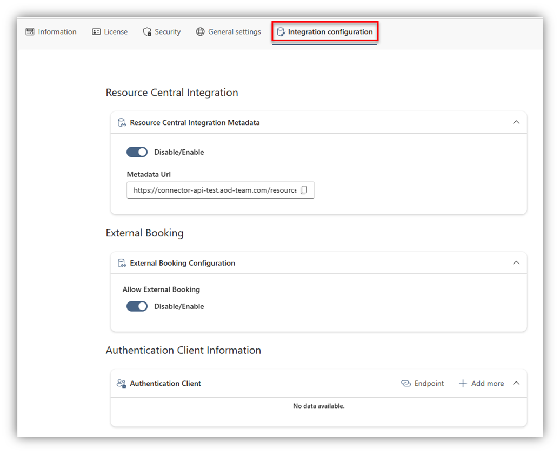Click External Booking Configuration title
Image resolution: width=560 pixels, height=454 pixels.
pos(183,263)
